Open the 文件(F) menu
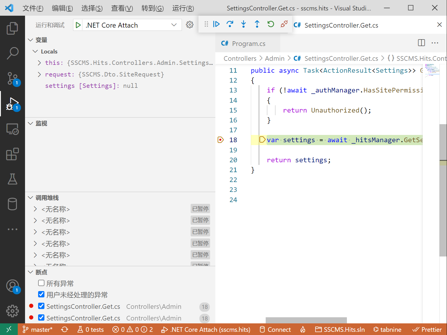This screenshot has width=447, height=335. (x=33, y=8)
